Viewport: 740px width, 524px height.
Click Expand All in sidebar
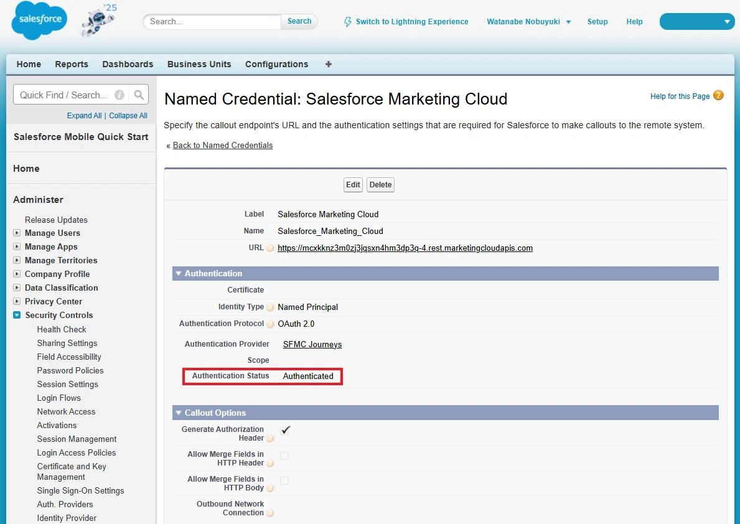[x=84, y=116]
